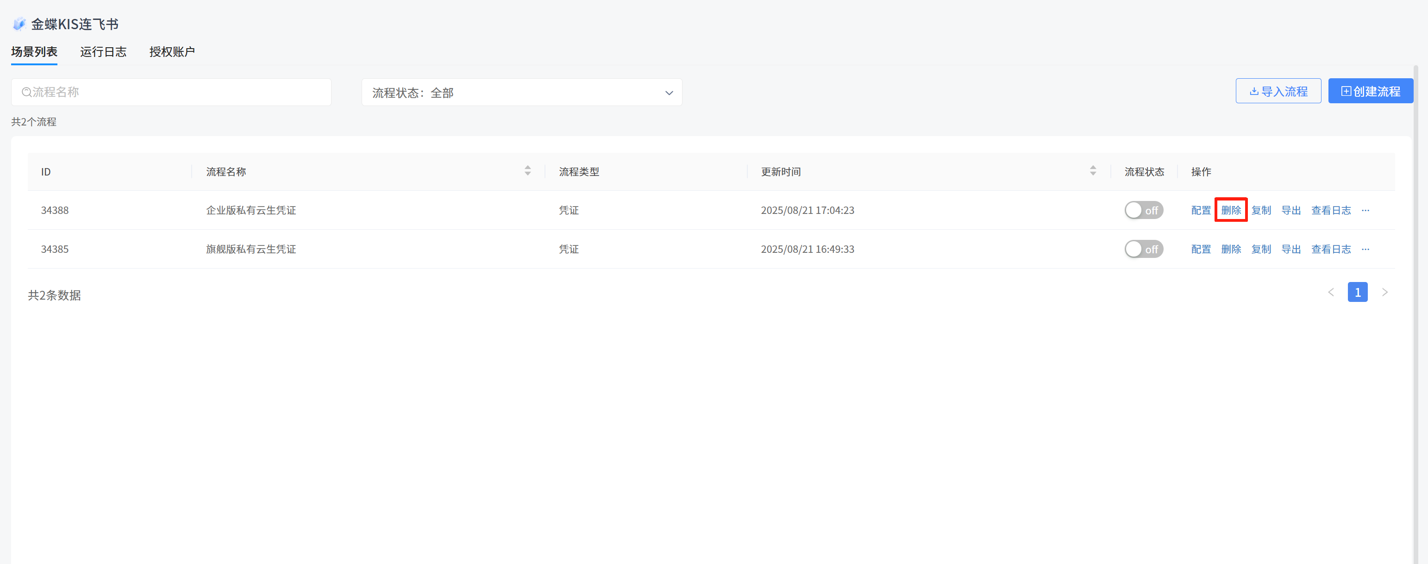Go to the previous page arrow
Screen dimensions: 1428x564
click(1331, 292)
